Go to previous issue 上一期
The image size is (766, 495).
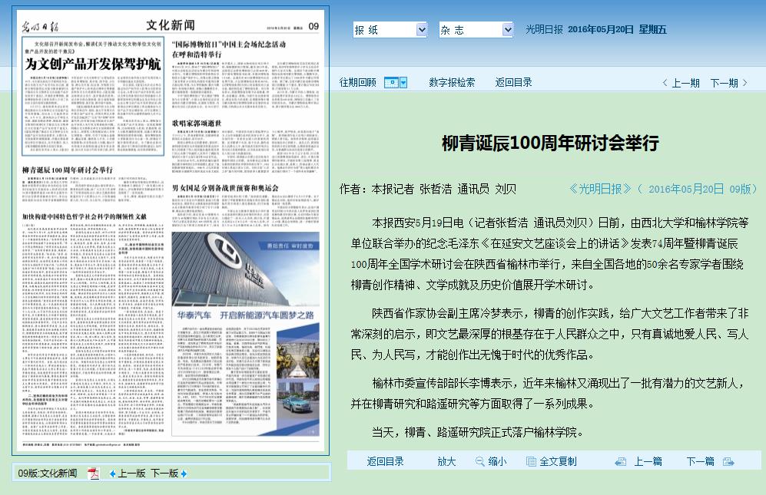pos(686,83)
